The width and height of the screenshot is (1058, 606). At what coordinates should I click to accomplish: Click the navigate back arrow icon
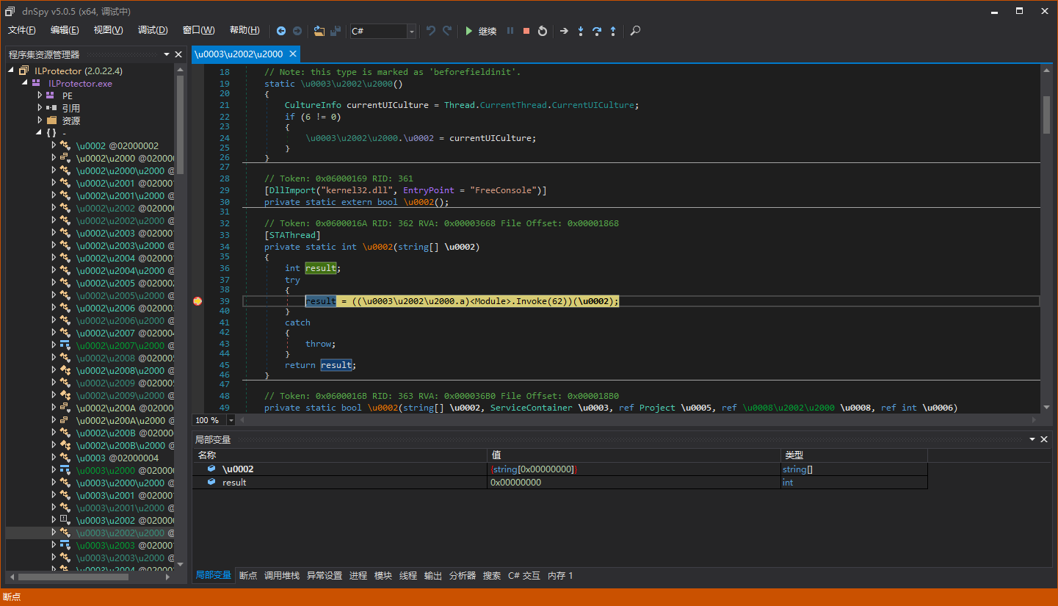pyautogui.click(x=281, y=31)
